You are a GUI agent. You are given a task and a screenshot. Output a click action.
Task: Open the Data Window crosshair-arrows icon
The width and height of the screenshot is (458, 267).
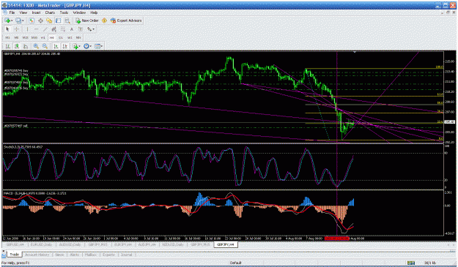tap(40, 20)
